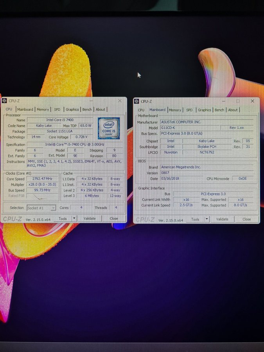
Task: Click CPU Microcode value '0xDE'
Action: (242, 178)
